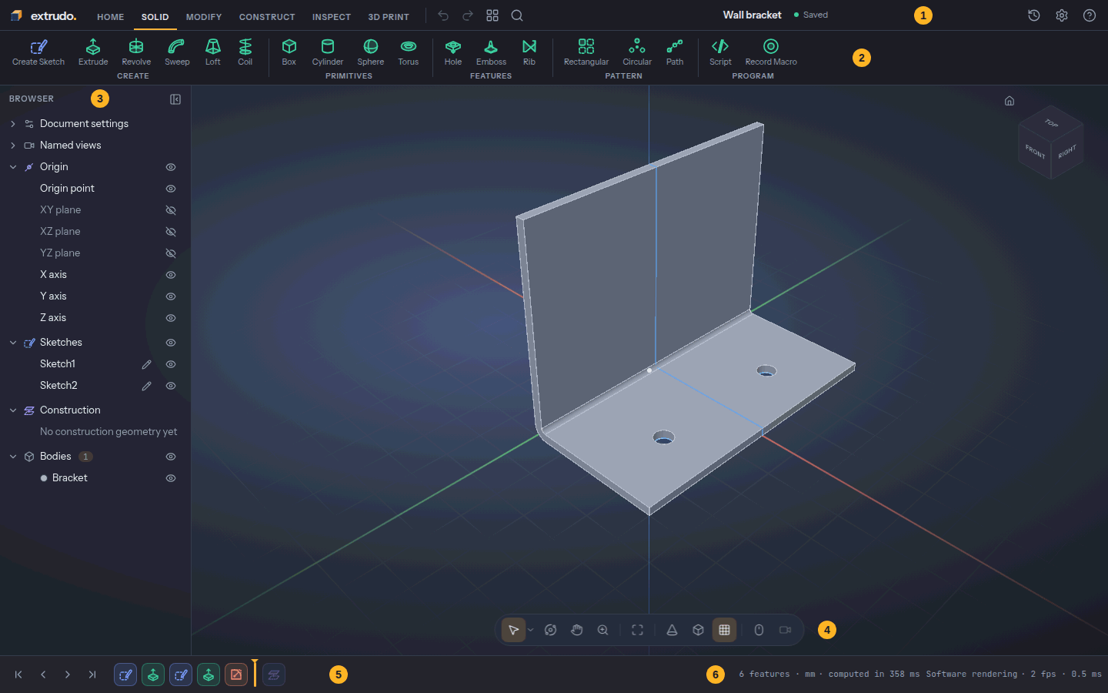This screenshot has height=693, width=1108.
Task: Collapse the Origin group
Action: pyautogui.click(x=13, y=167)
